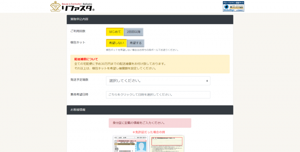Click the driver's license back example image
The height and width of the screenshot is (152, 300).
(x=167, y=144)
